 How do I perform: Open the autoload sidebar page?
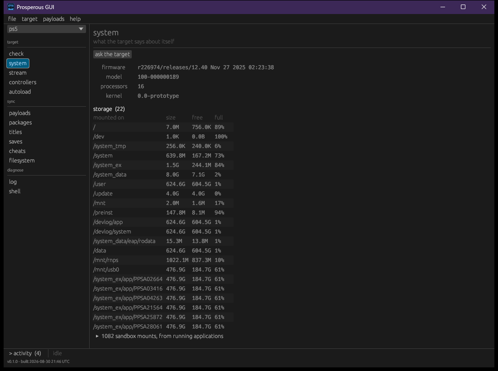tap(19, 92)
